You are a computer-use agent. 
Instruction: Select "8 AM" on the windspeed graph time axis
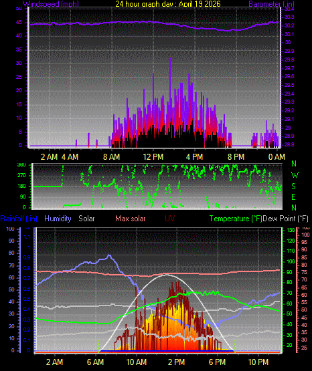tap(112, 156)
